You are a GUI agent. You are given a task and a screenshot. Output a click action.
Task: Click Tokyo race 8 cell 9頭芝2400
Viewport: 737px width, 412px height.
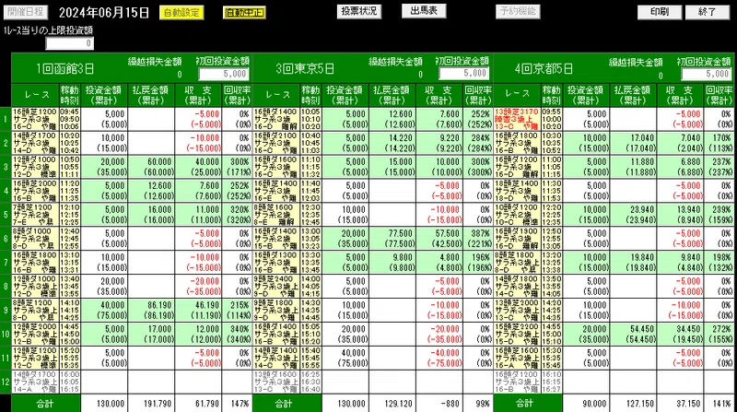point(275,287)
